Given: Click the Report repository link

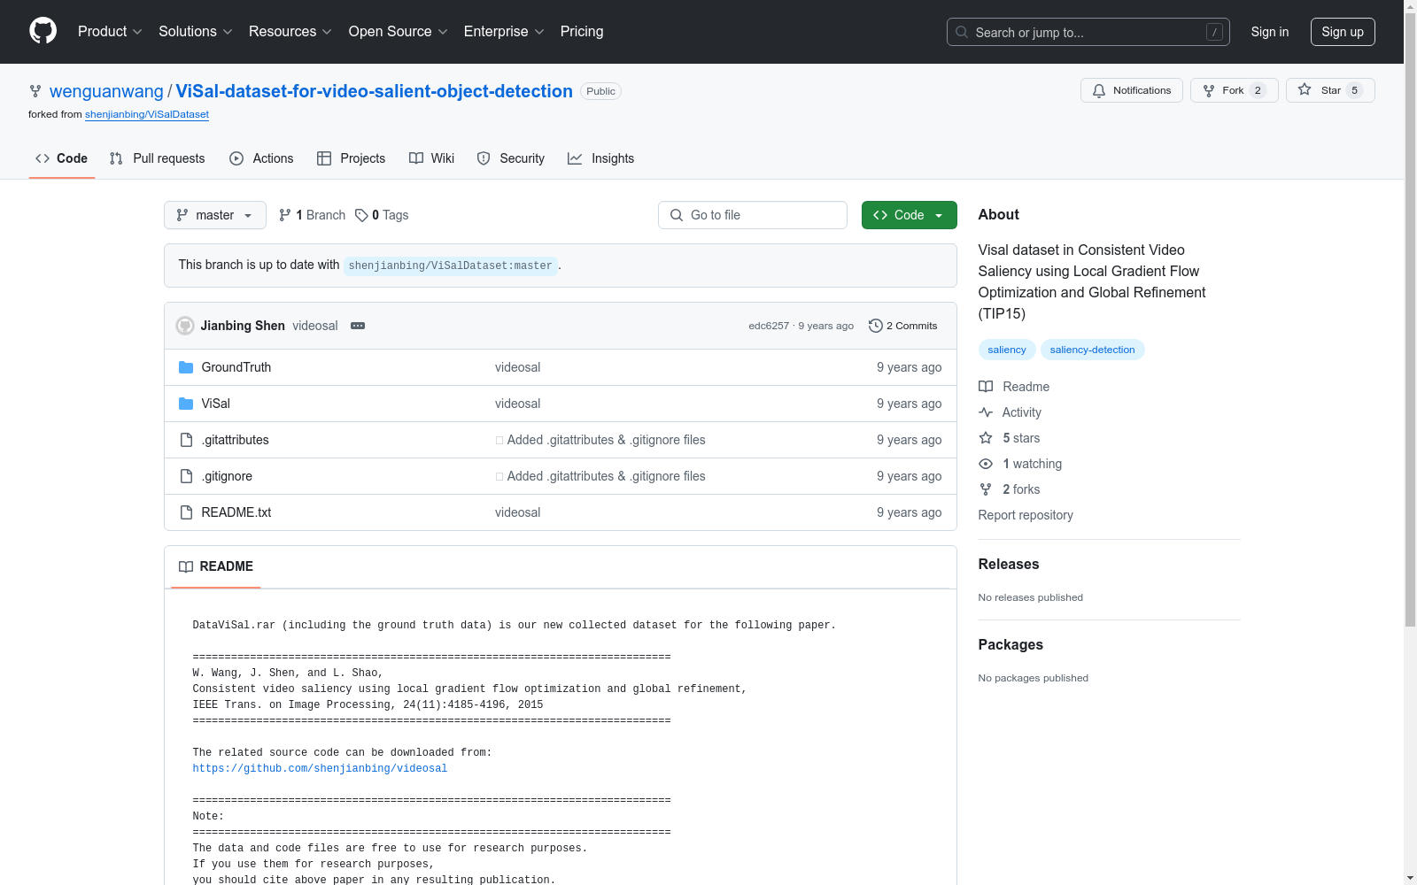Looking at the screenshot, I should [1026, 515].
